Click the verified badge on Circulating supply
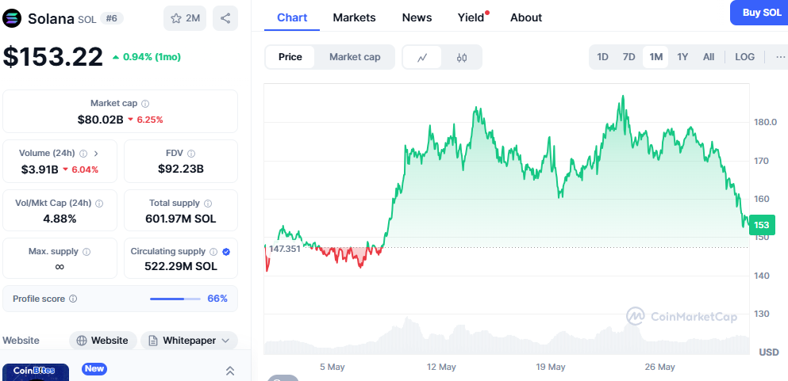Image resolution: width=788 pixels, height=381 pixels. [x=226, y=252]
